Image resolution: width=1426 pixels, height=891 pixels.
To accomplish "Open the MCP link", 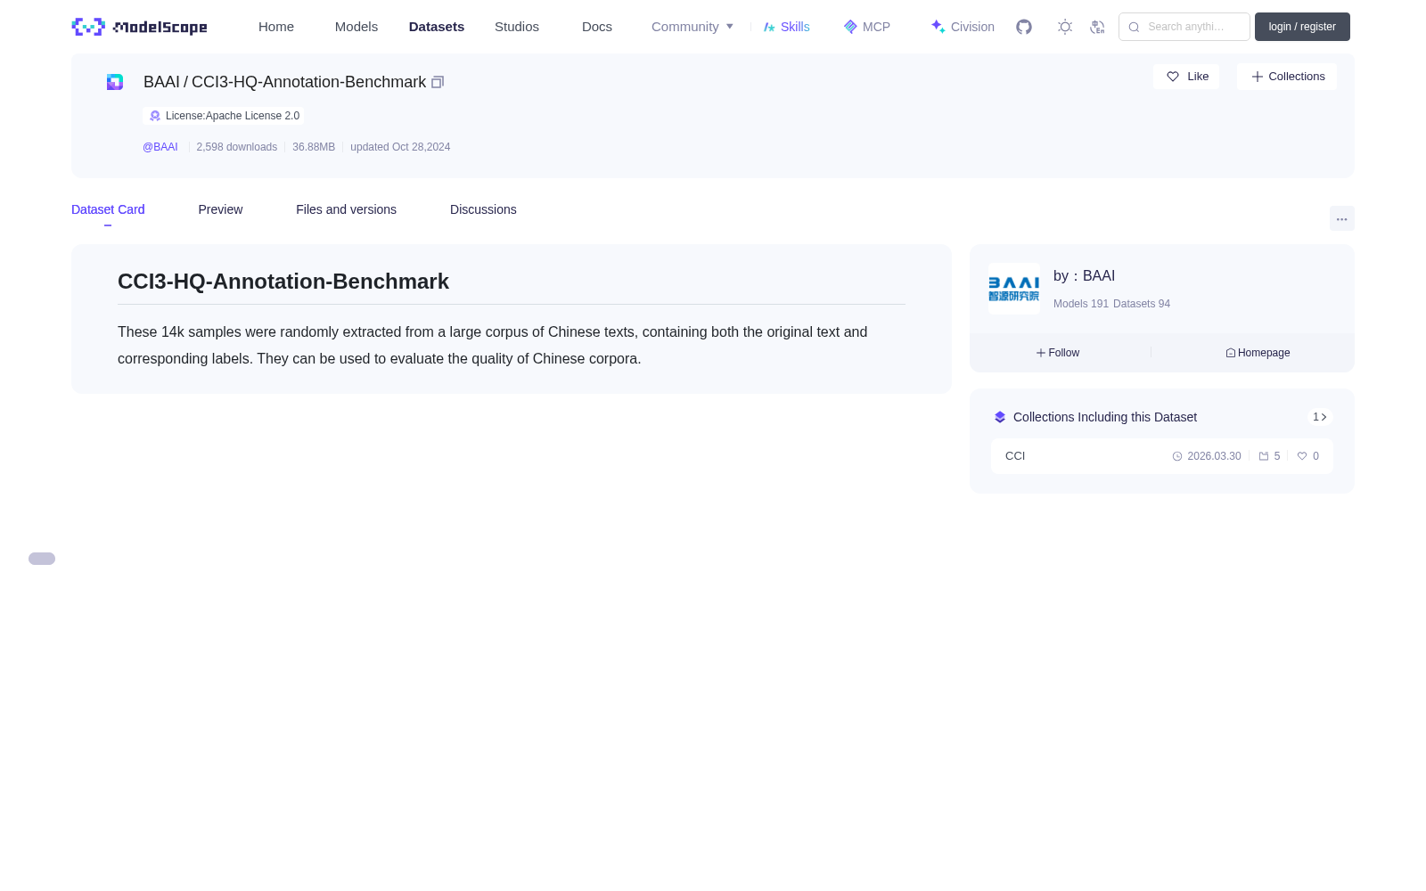I will coord(867,27).
